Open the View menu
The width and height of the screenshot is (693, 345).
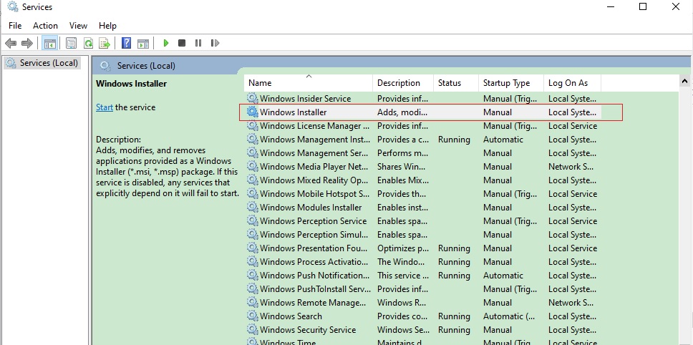(x=78, y=26)
